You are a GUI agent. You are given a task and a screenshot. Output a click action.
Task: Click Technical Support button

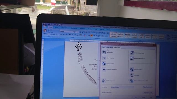click(148, 93)
